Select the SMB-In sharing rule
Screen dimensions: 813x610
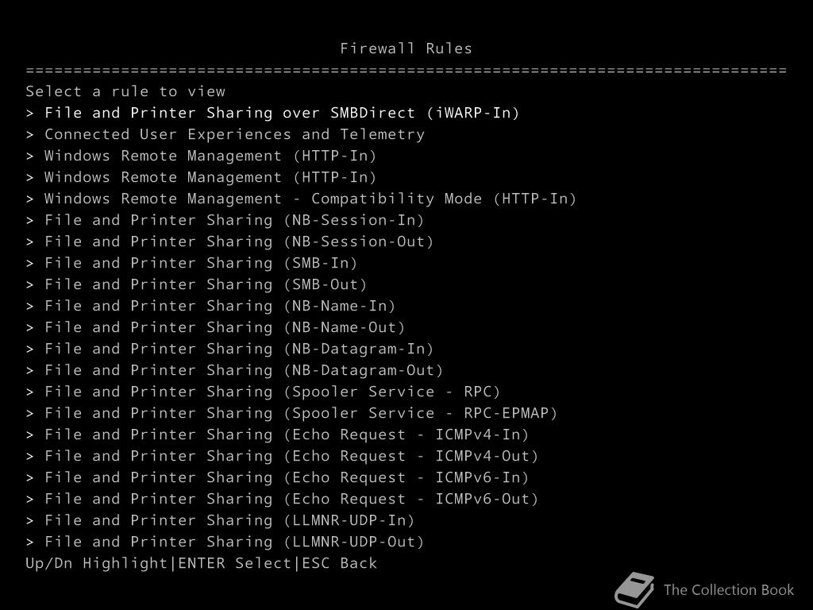point(201,263)
